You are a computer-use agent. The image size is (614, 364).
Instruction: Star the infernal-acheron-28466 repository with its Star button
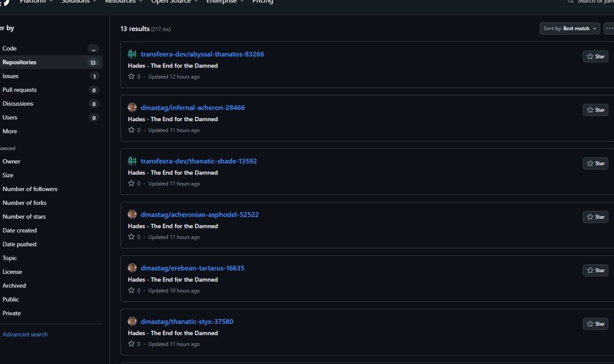(x=595, y=110)
